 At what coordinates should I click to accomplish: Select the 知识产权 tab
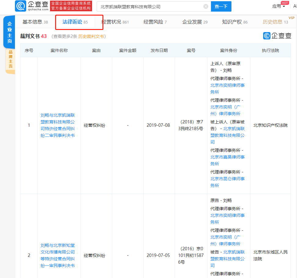coord(235,22)
